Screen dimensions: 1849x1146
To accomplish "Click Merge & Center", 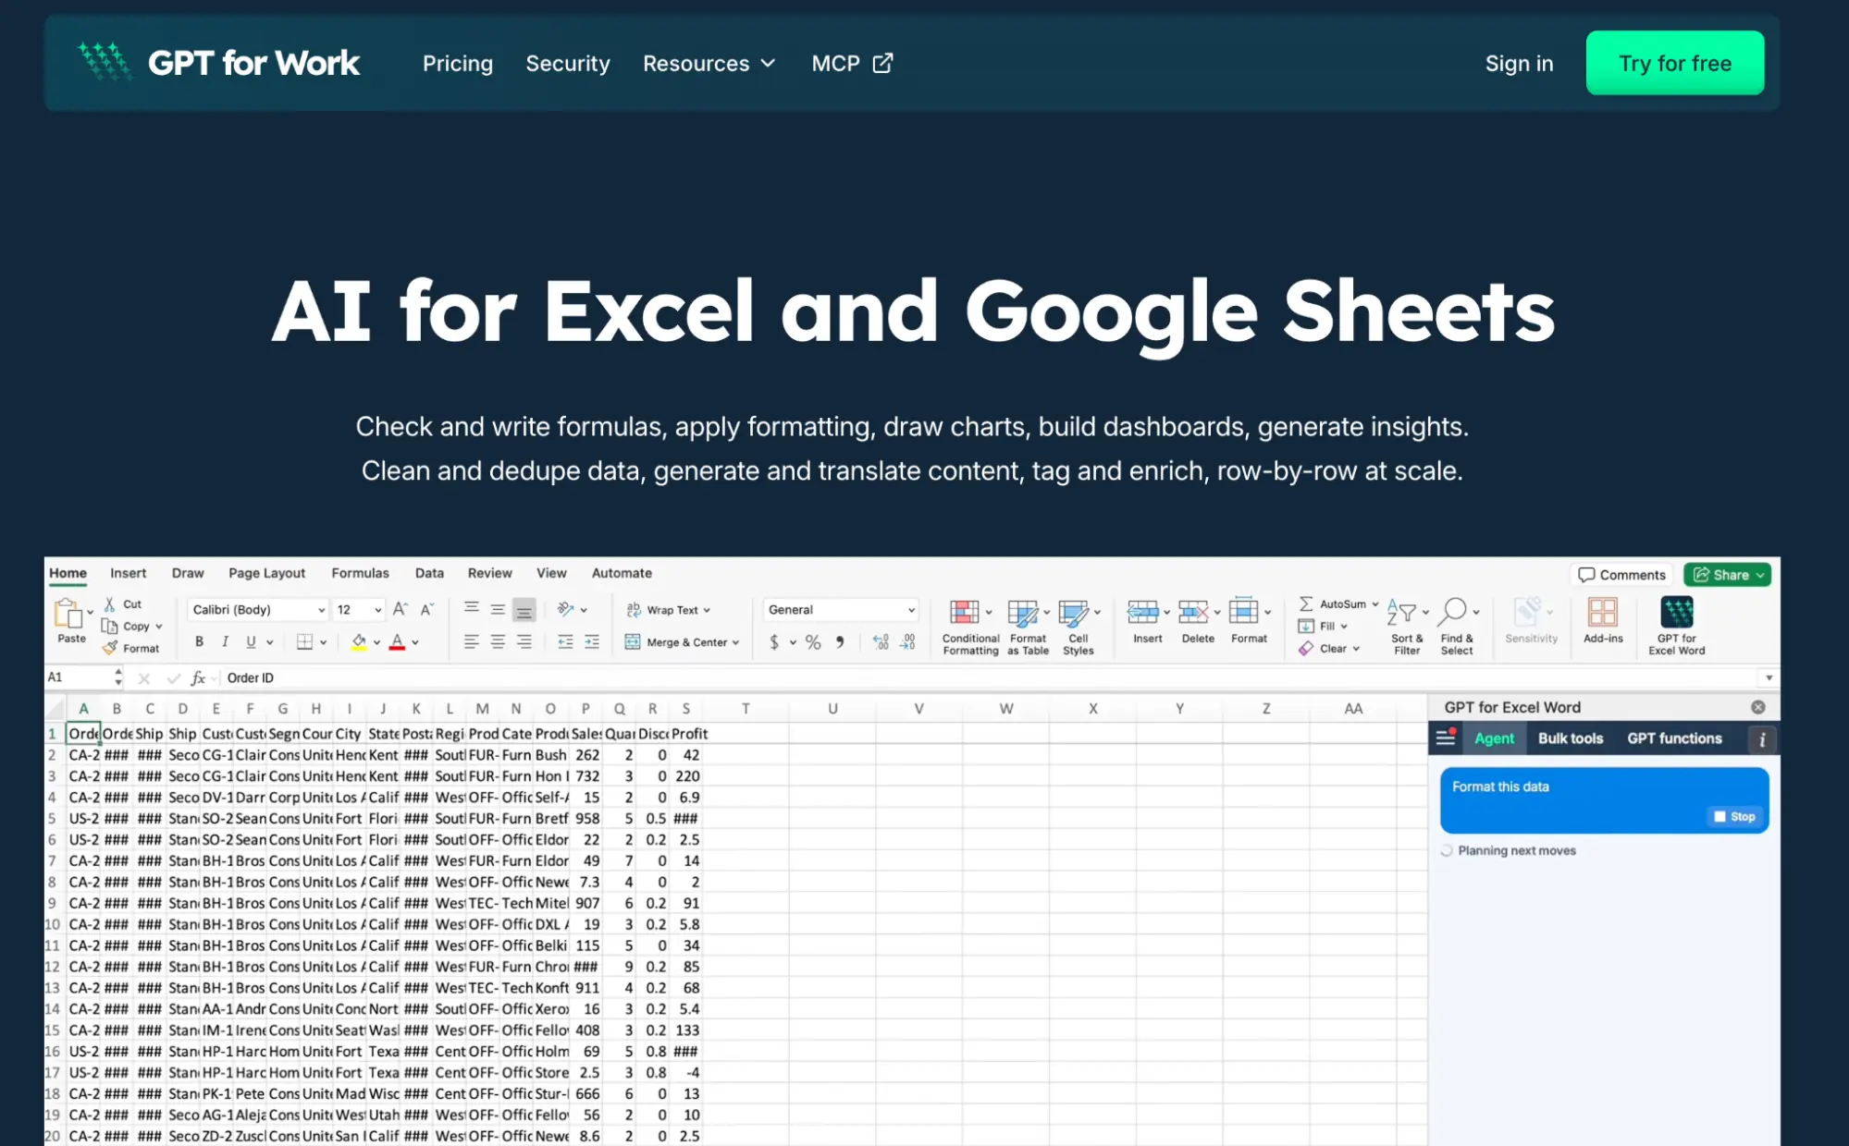I will (x=682, y=642).
